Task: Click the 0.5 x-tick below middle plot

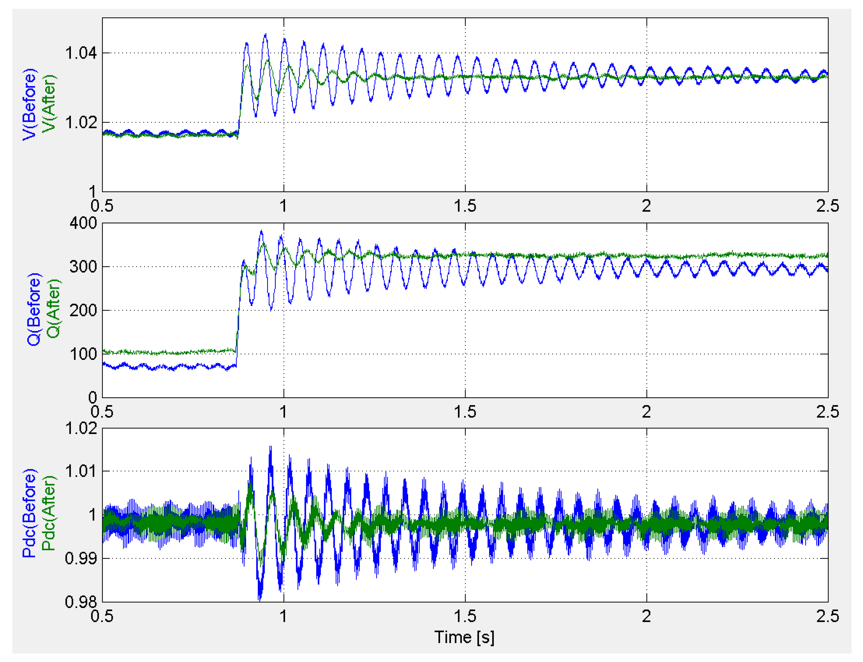Action: click(102, 412)
